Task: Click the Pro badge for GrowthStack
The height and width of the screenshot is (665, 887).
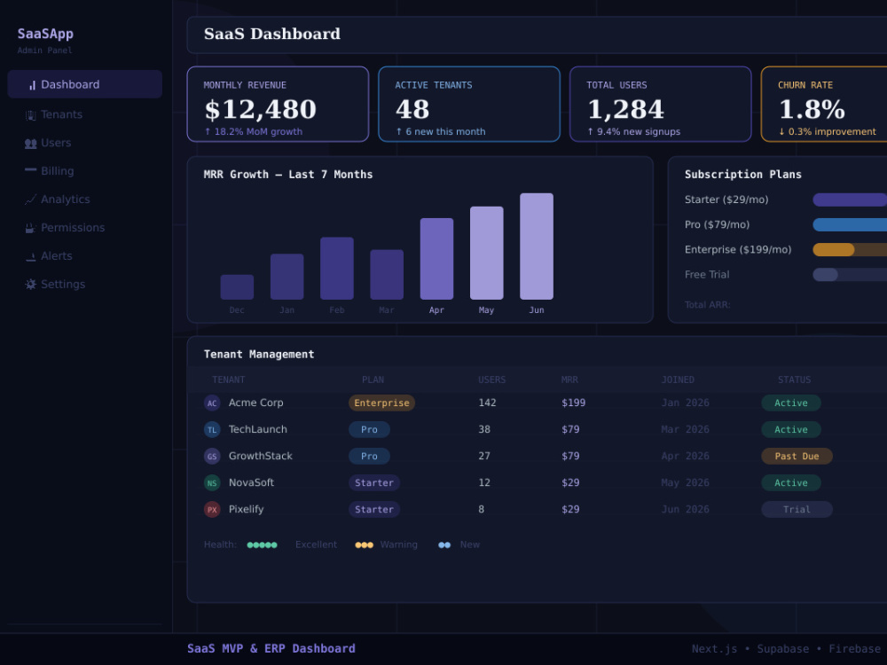Action: pos(369,457)
